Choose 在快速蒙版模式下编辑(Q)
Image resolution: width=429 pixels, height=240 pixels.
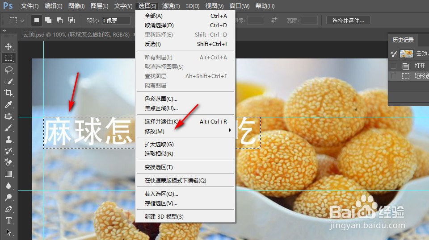(x=185, y=181)
